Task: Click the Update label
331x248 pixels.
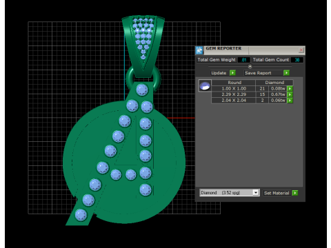Action: point(219,73)
